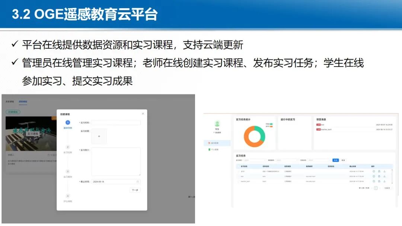Click the 实习简介 description text area

click(x=116, y=161)
